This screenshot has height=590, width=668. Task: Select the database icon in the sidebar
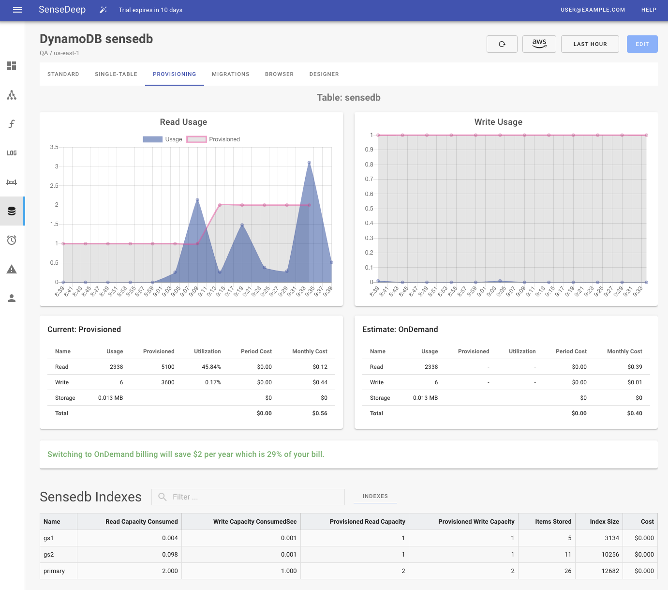(x=12, y=211)
